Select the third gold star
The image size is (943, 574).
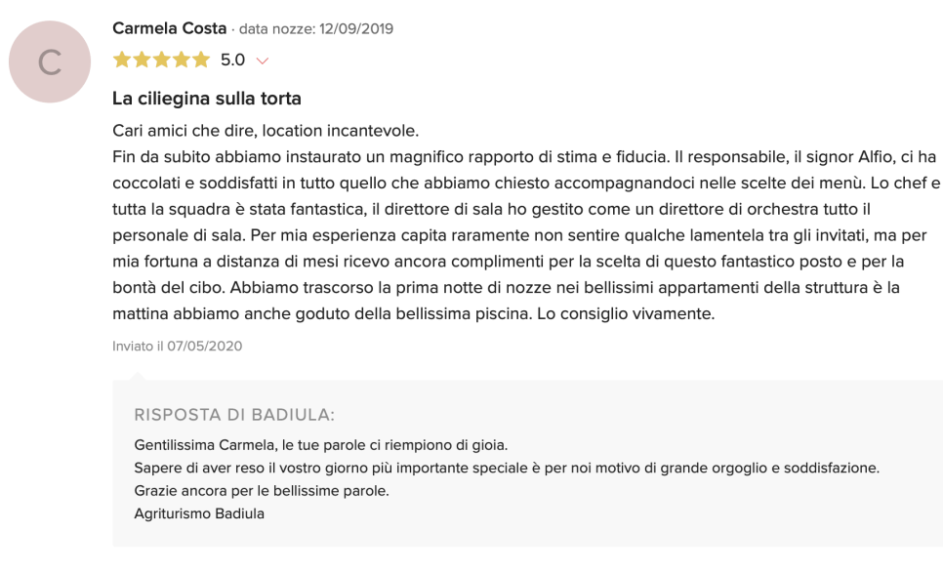[162, 60]
